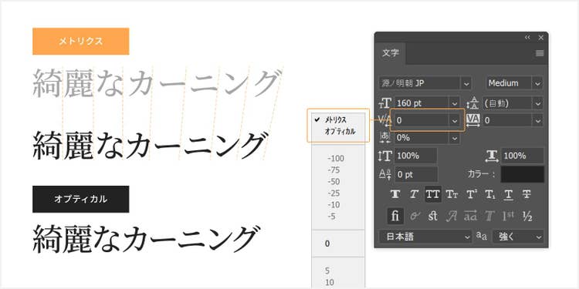Toggle Faux Bold text style
The height and width of the screenshot is (289, 579).
[x=395, y=194]
